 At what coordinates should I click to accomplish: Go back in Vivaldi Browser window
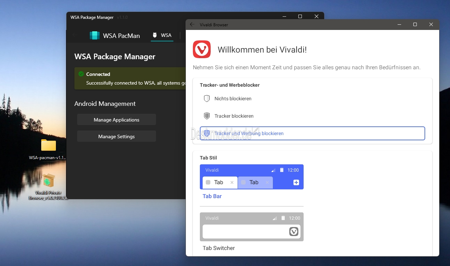192,25
